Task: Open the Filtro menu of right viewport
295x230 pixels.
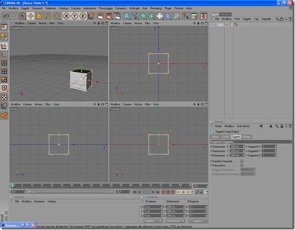Action: pos(48,104)
